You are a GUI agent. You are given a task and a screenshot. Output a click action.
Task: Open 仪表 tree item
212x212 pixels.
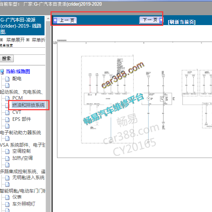tap(17, 197)
